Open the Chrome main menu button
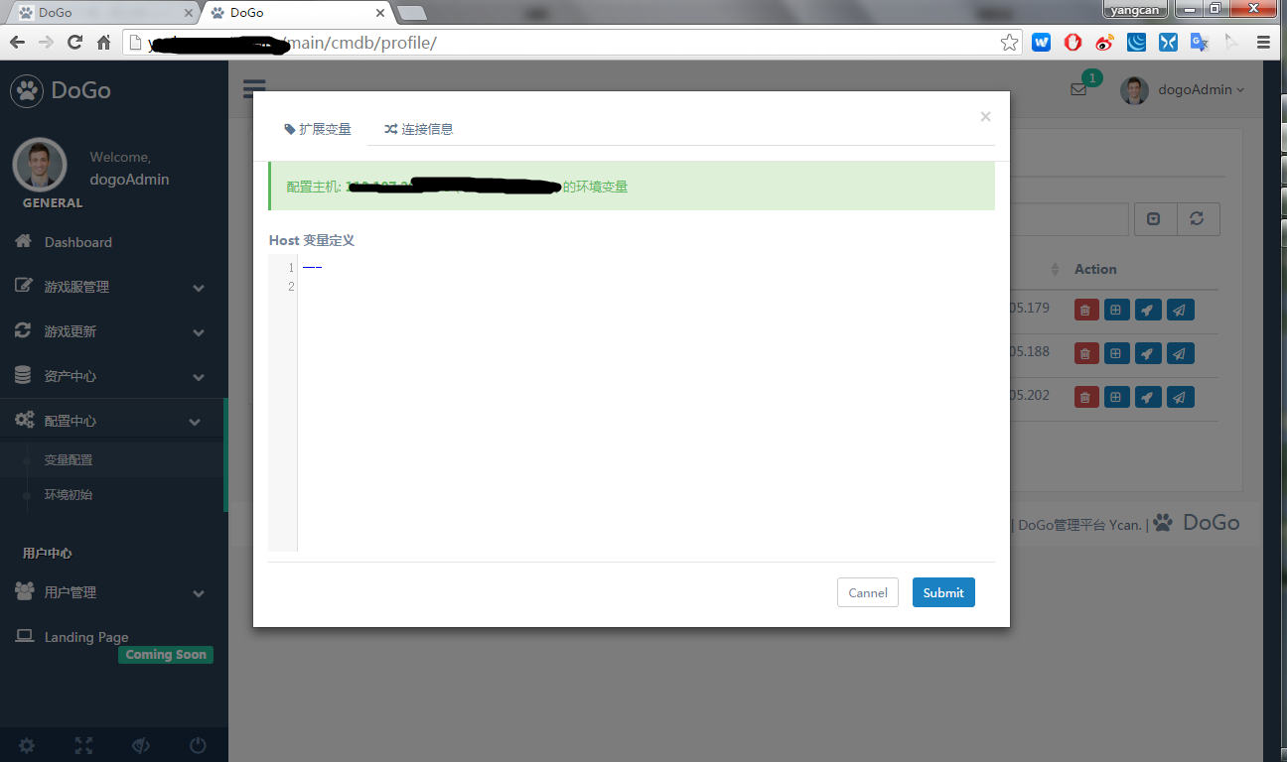Screen dimensions: 1287x762 pos(1263,42)
